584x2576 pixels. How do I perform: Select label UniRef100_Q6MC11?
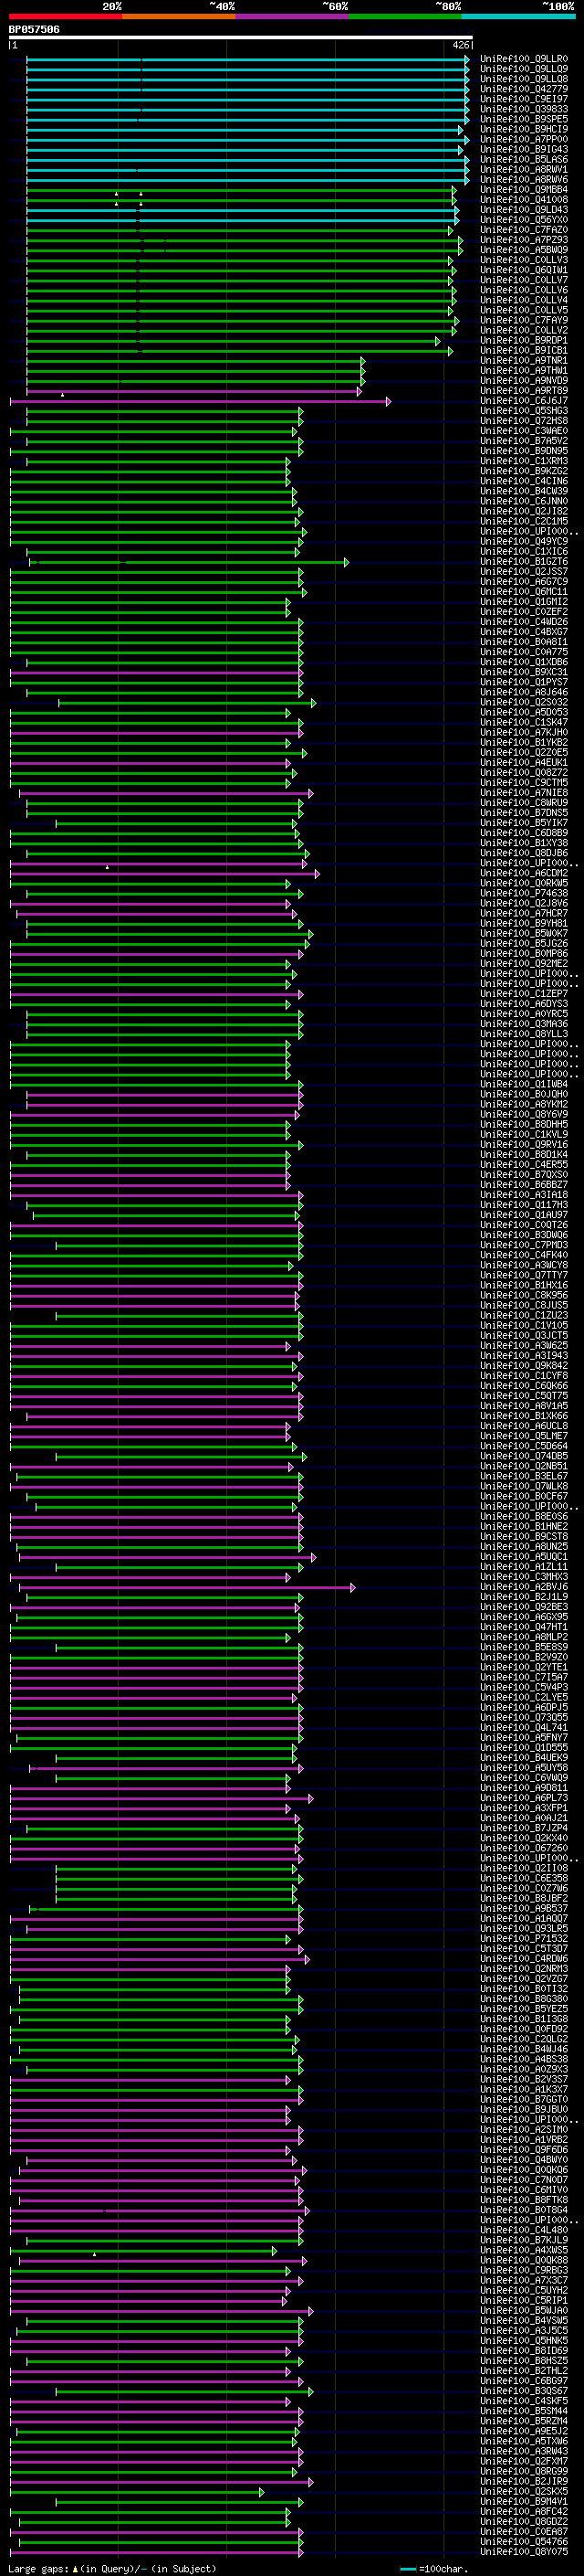pos(524,592)
